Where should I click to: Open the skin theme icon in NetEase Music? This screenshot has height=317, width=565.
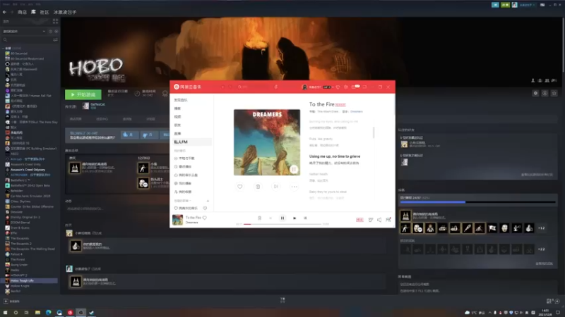338,87
